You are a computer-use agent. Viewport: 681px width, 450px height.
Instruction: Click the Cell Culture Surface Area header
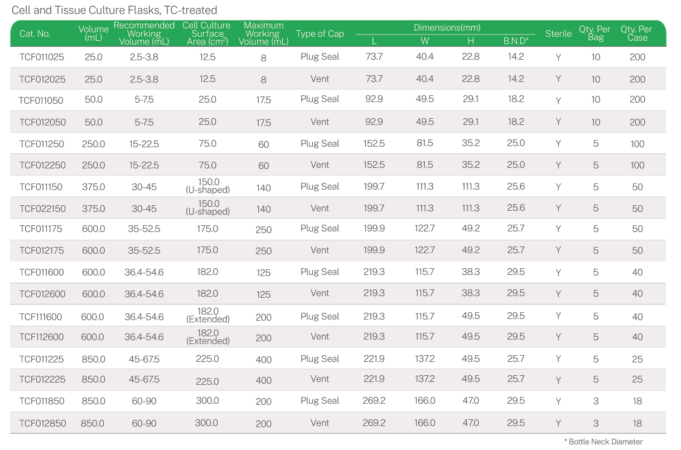(x=206, y=33)
